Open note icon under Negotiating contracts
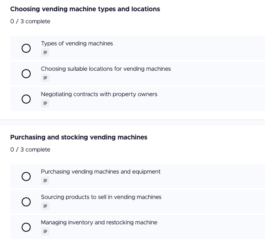 point(45,103)
